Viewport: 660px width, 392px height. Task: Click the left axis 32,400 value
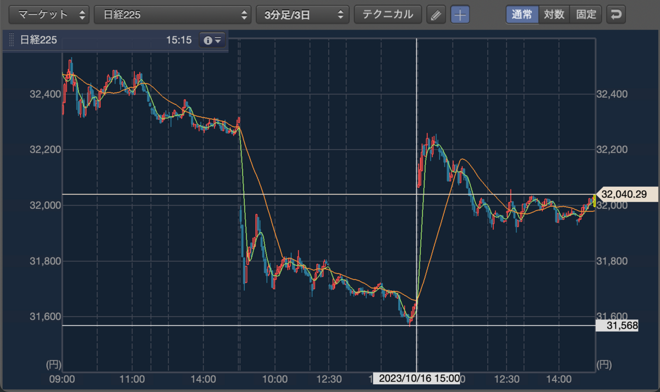[x=45, y=94]
